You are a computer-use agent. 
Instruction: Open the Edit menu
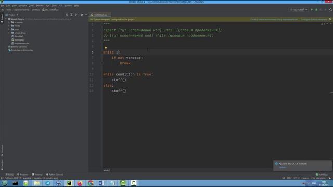click(8, 6)
